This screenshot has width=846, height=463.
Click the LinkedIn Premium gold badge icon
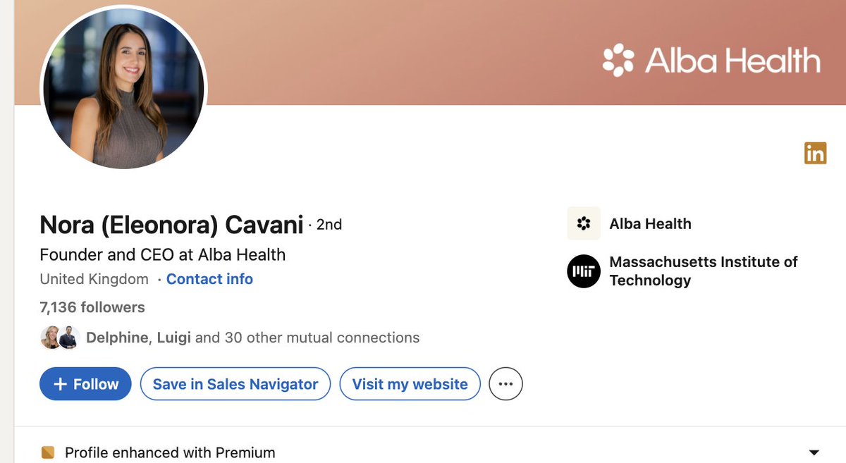pyautogui.click(x=815, y=153)
